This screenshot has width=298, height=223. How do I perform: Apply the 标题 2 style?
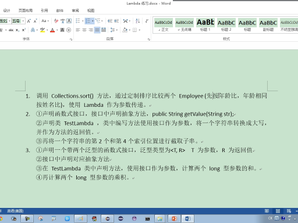tap(226, 25)
